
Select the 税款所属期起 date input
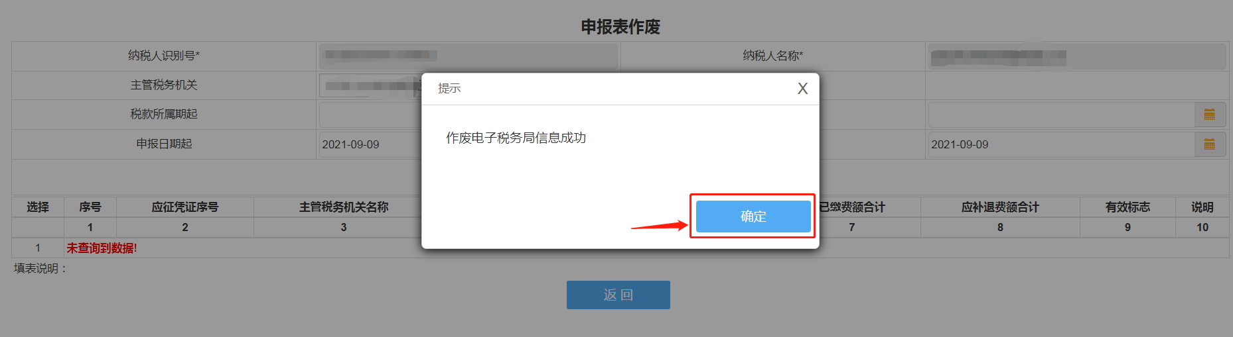[370, 115]
